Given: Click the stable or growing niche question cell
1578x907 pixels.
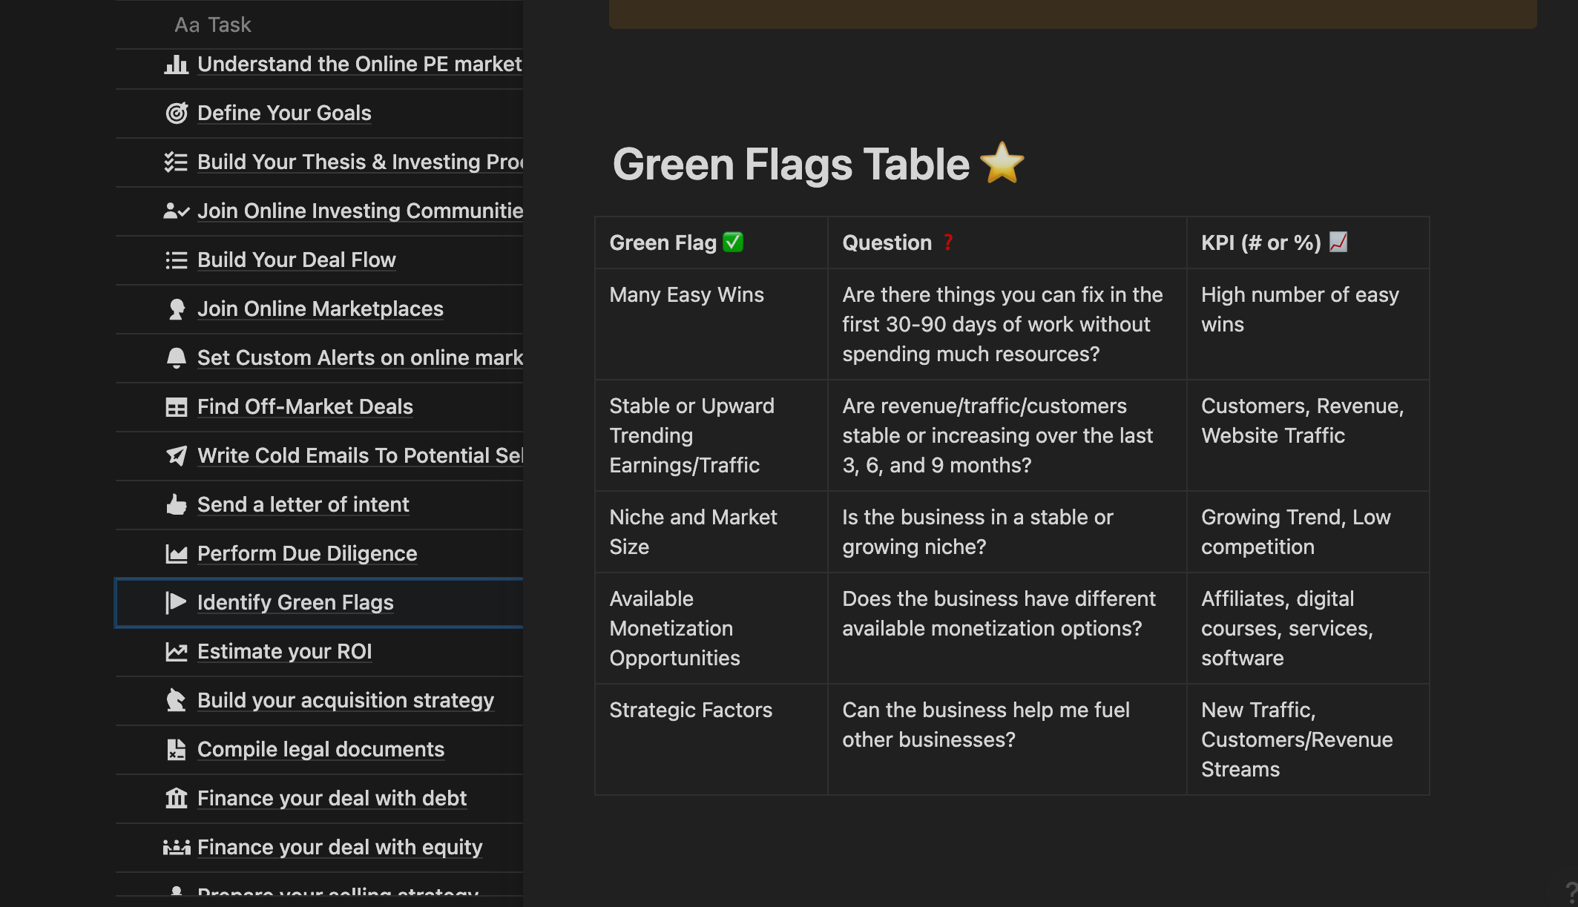Looking at the screenshot, I should tap(1007, 532).
